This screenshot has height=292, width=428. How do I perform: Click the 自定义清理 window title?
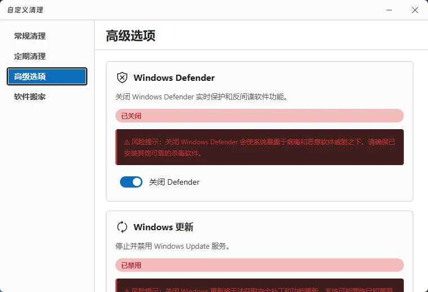click(25, 10)
